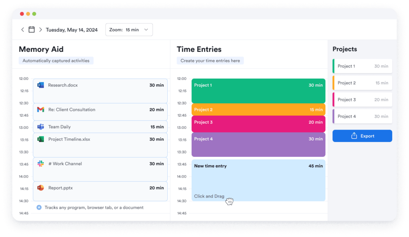Click the calendar icon in the top toolbar
The height and width of the screenshot is (237, 409).
tap(32, 30)
